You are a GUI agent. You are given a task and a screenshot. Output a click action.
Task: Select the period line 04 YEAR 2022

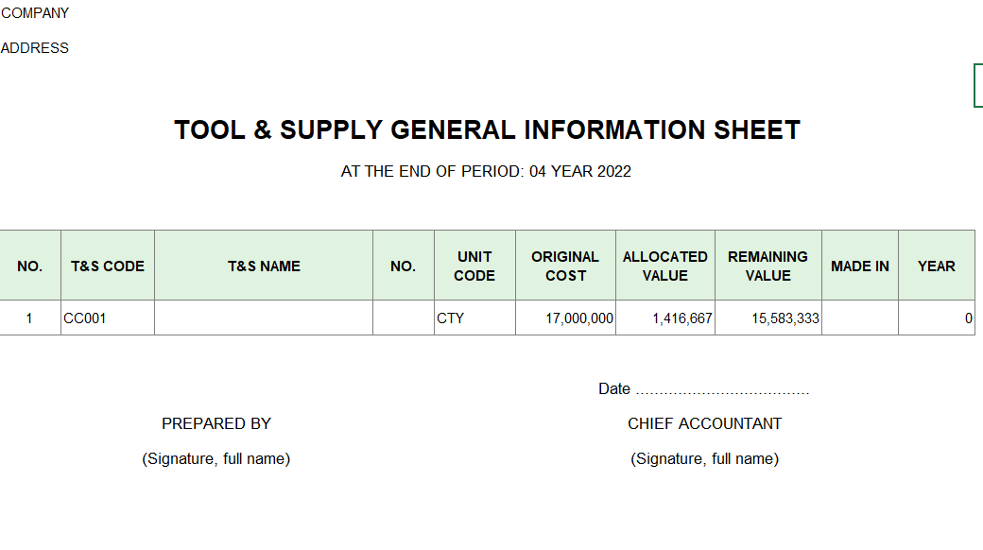point(486,171)
